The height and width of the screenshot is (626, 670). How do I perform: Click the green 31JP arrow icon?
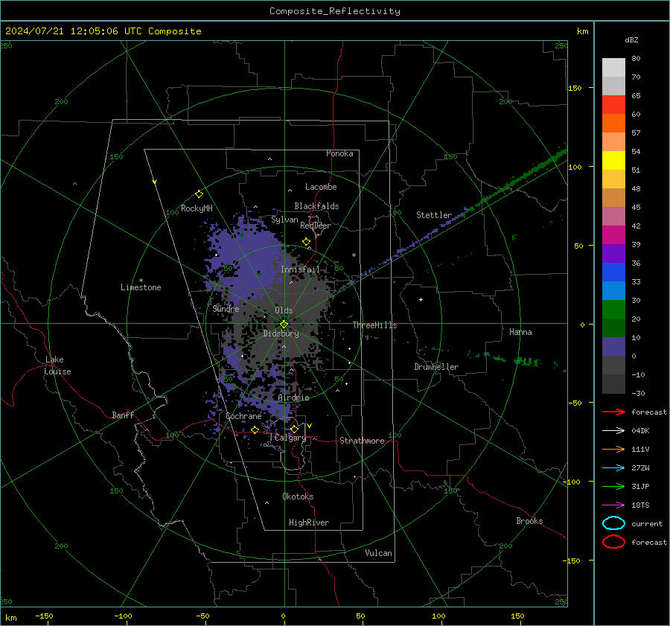tap(613, 486)
